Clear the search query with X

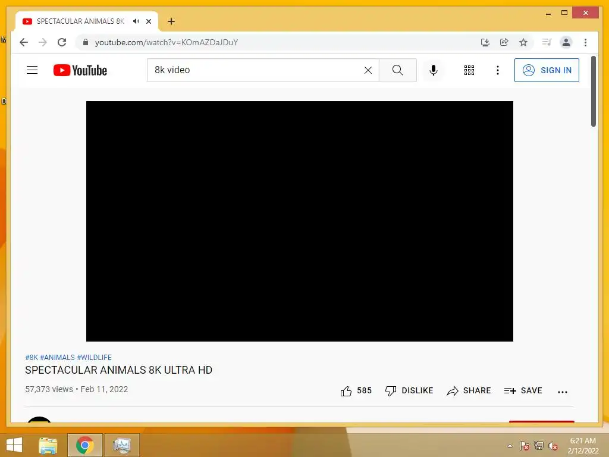click(x=368, y=70)
